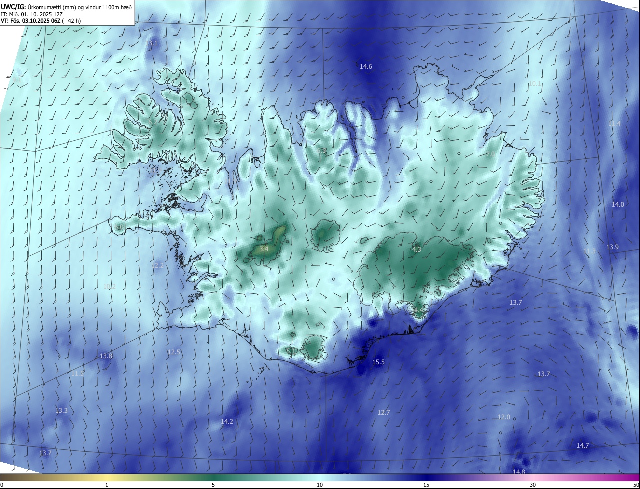Click the 10.2 value over the sea

pyautogui.click(x=109, y=286)
